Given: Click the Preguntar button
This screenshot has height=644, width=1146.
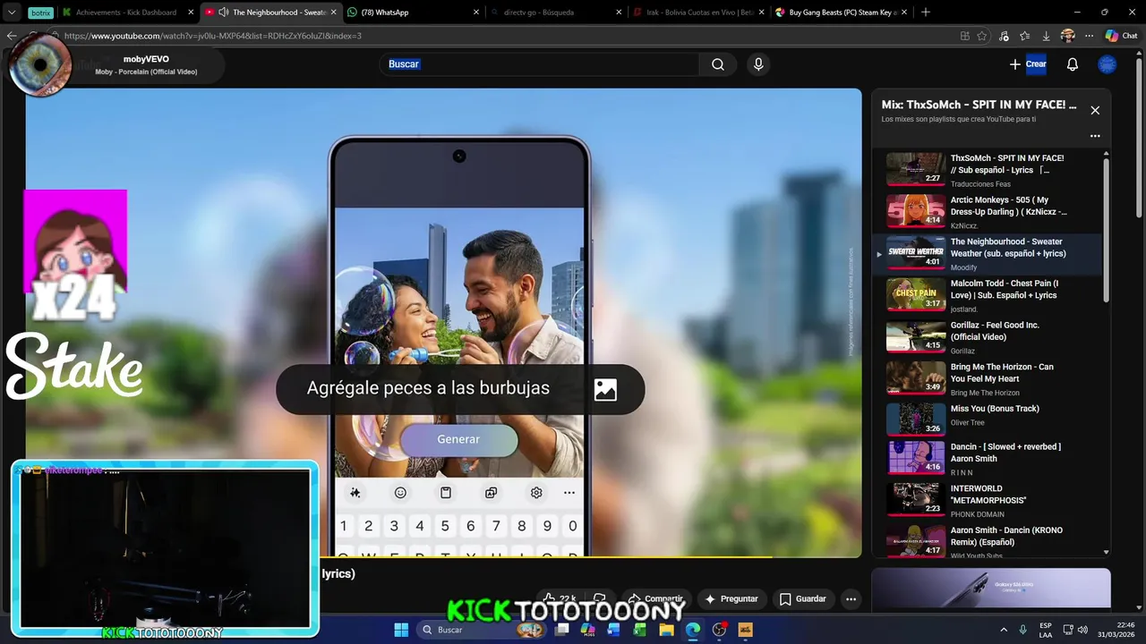Looking at the screenshot, I should pyautogui.click(x=731, y=599).
